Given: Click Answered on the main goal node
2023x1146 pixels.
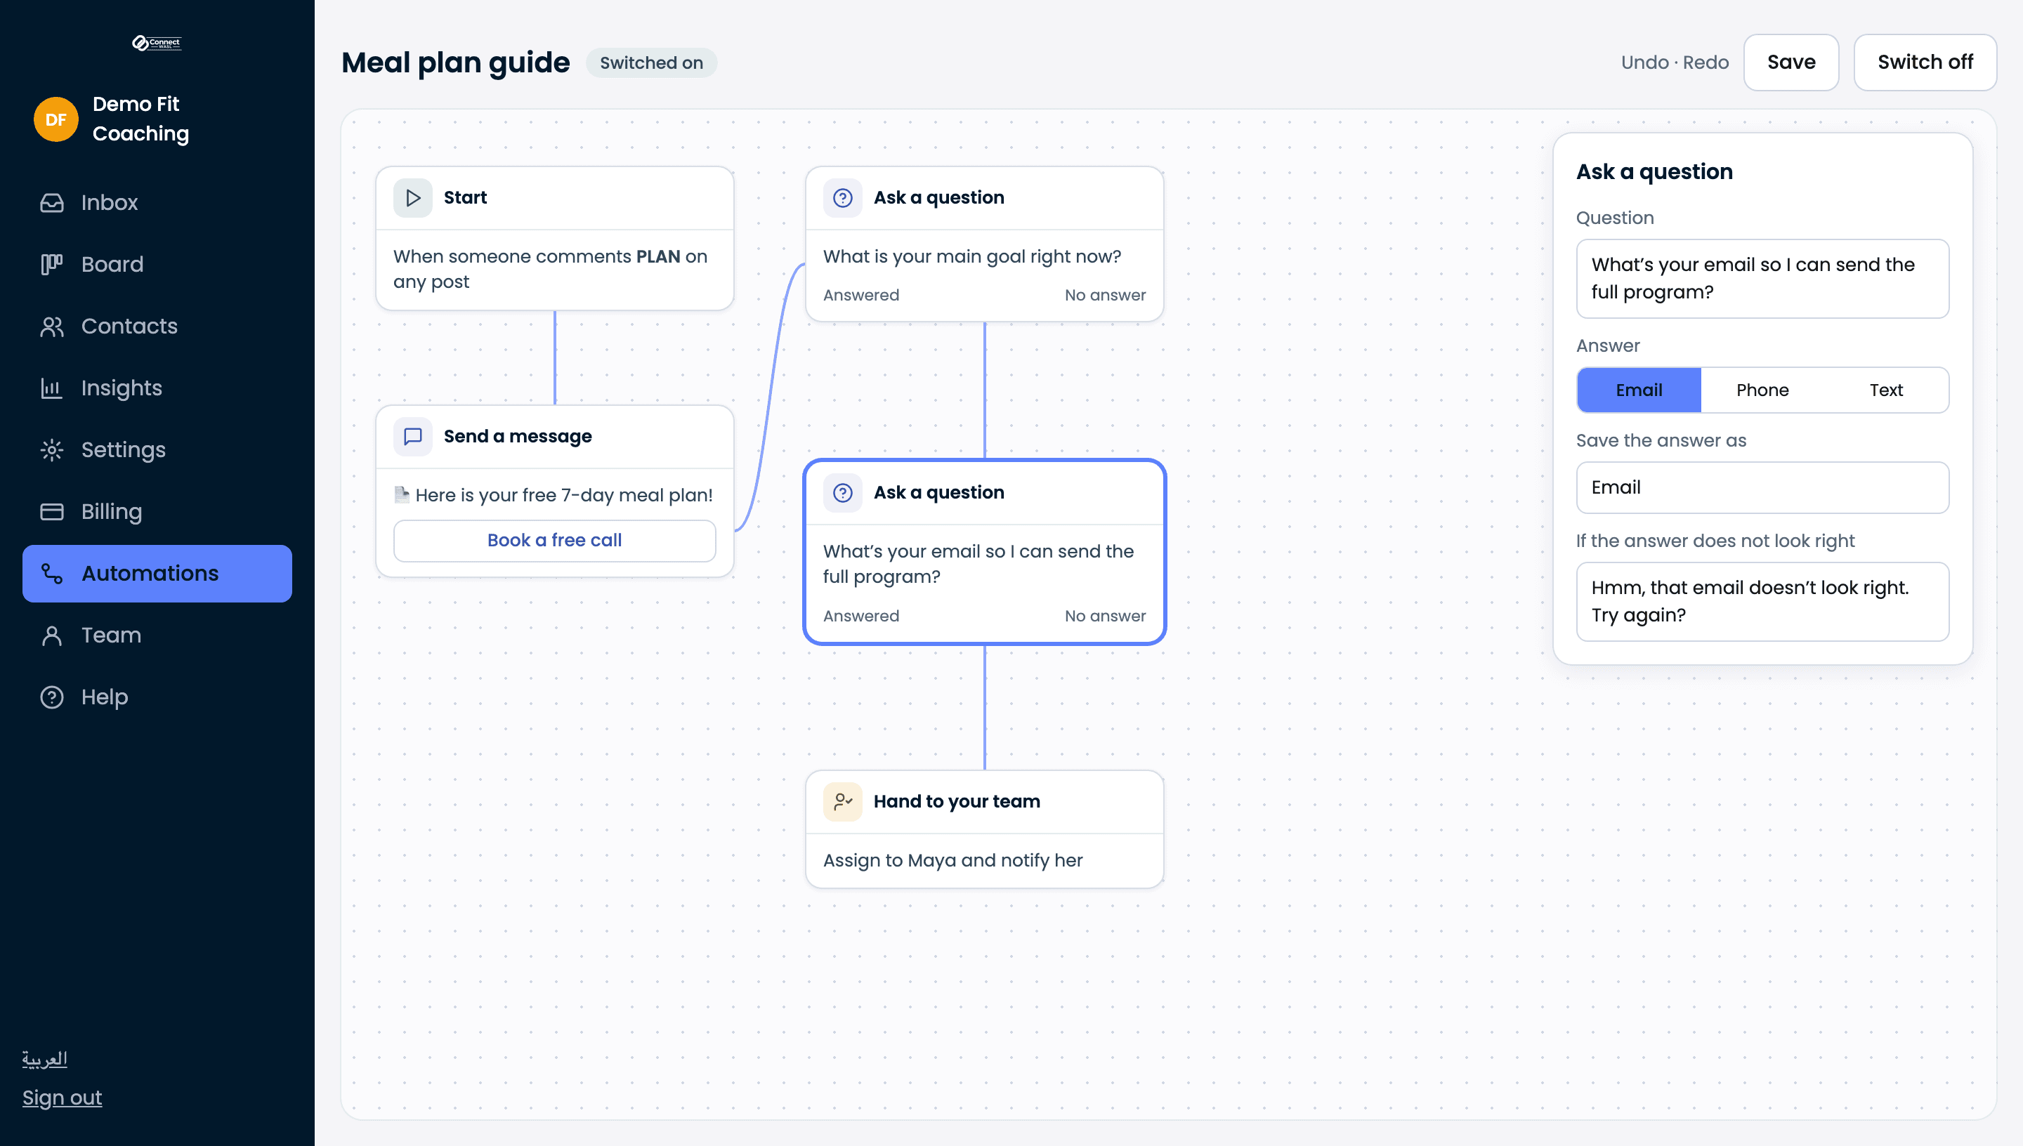Looking at the screenshot, I should pos(860,295).
